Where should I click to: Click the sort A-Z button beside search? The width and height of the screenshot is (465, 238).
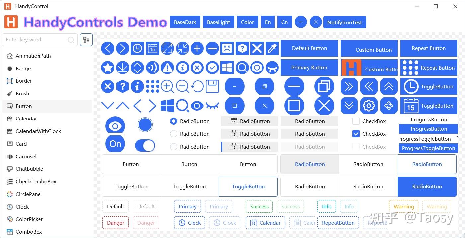click(x=86, y=40)
